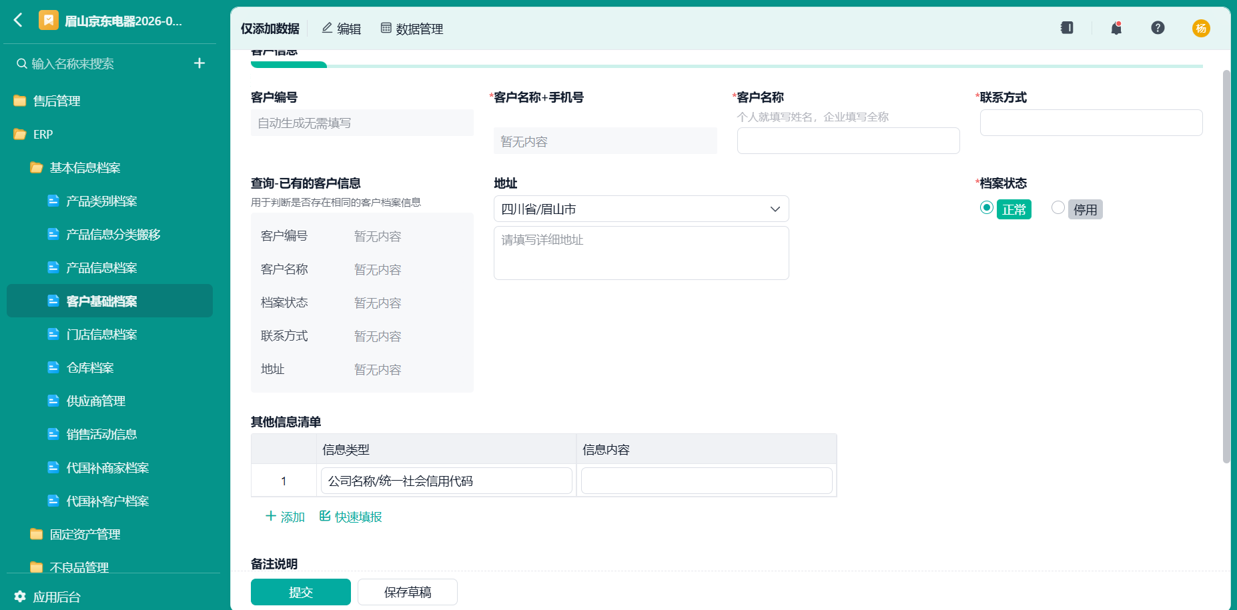1237x610 pixels.
Task: Open 产品信息档案 in sidebar
Action: [109, 267]
